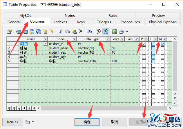The height and width of the screenshot is (129, 183).
Task: Toggle the Enable/Disable Filter icon
Action: coord(106,32)
